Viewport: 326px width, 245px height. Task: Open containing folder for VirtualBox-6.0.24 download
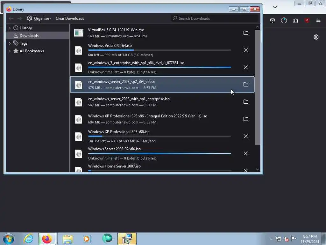(x=246, y=33)
